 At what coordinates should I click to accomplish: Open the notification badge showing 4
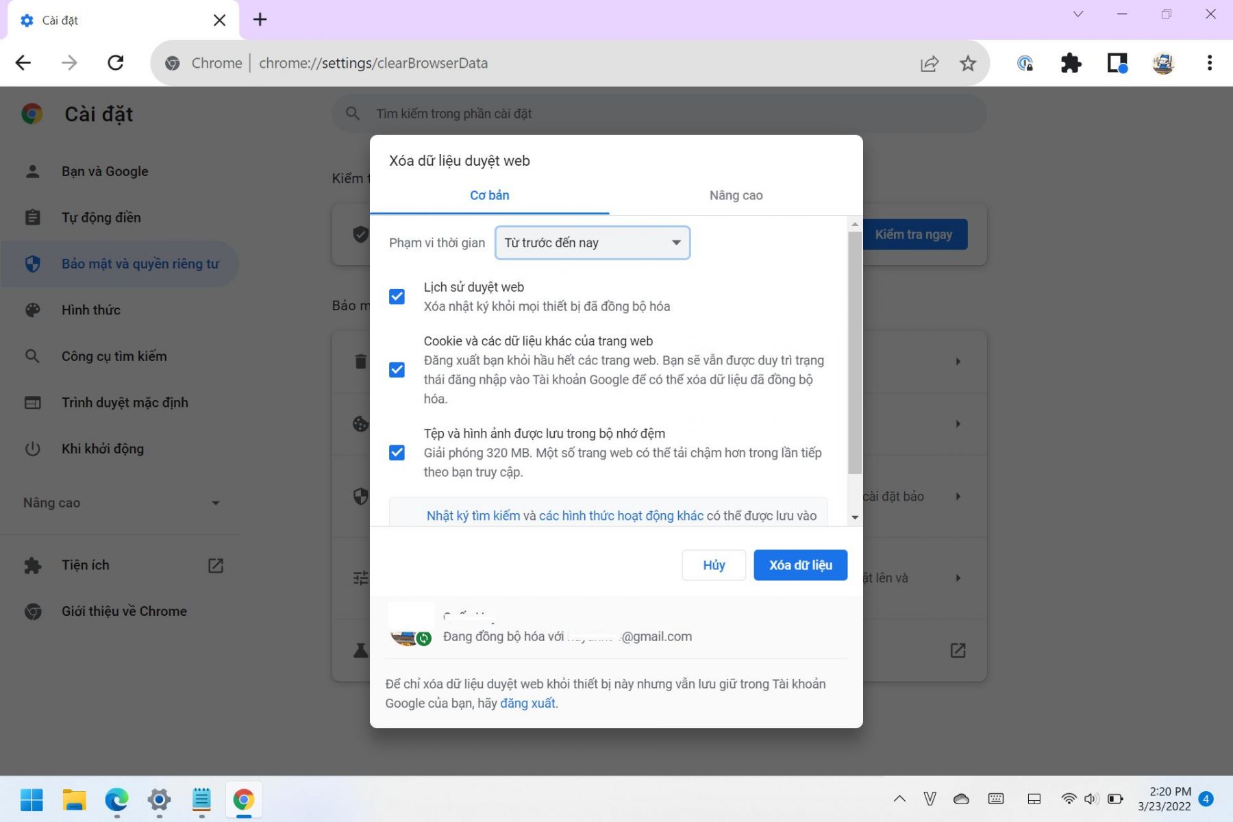pos(1207,799)
